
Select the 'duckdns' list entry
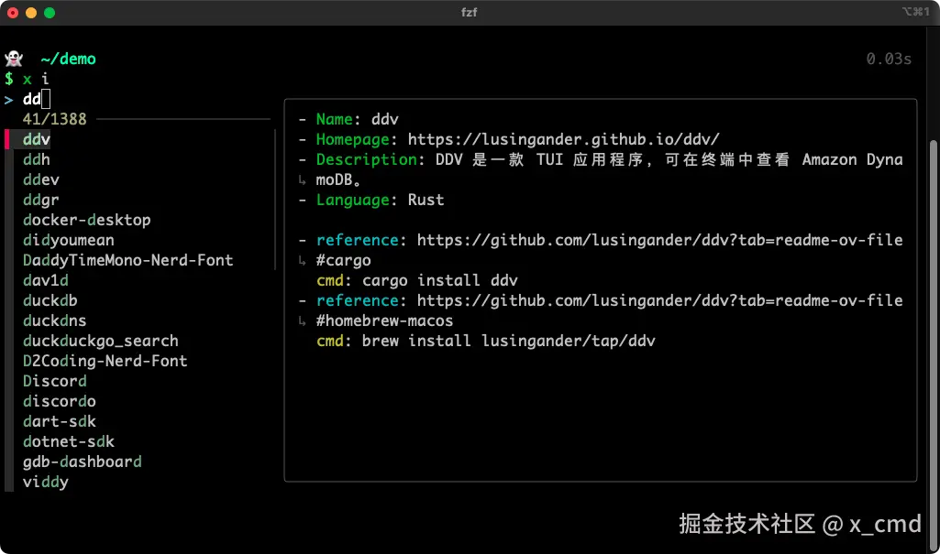tap(54, 320)
